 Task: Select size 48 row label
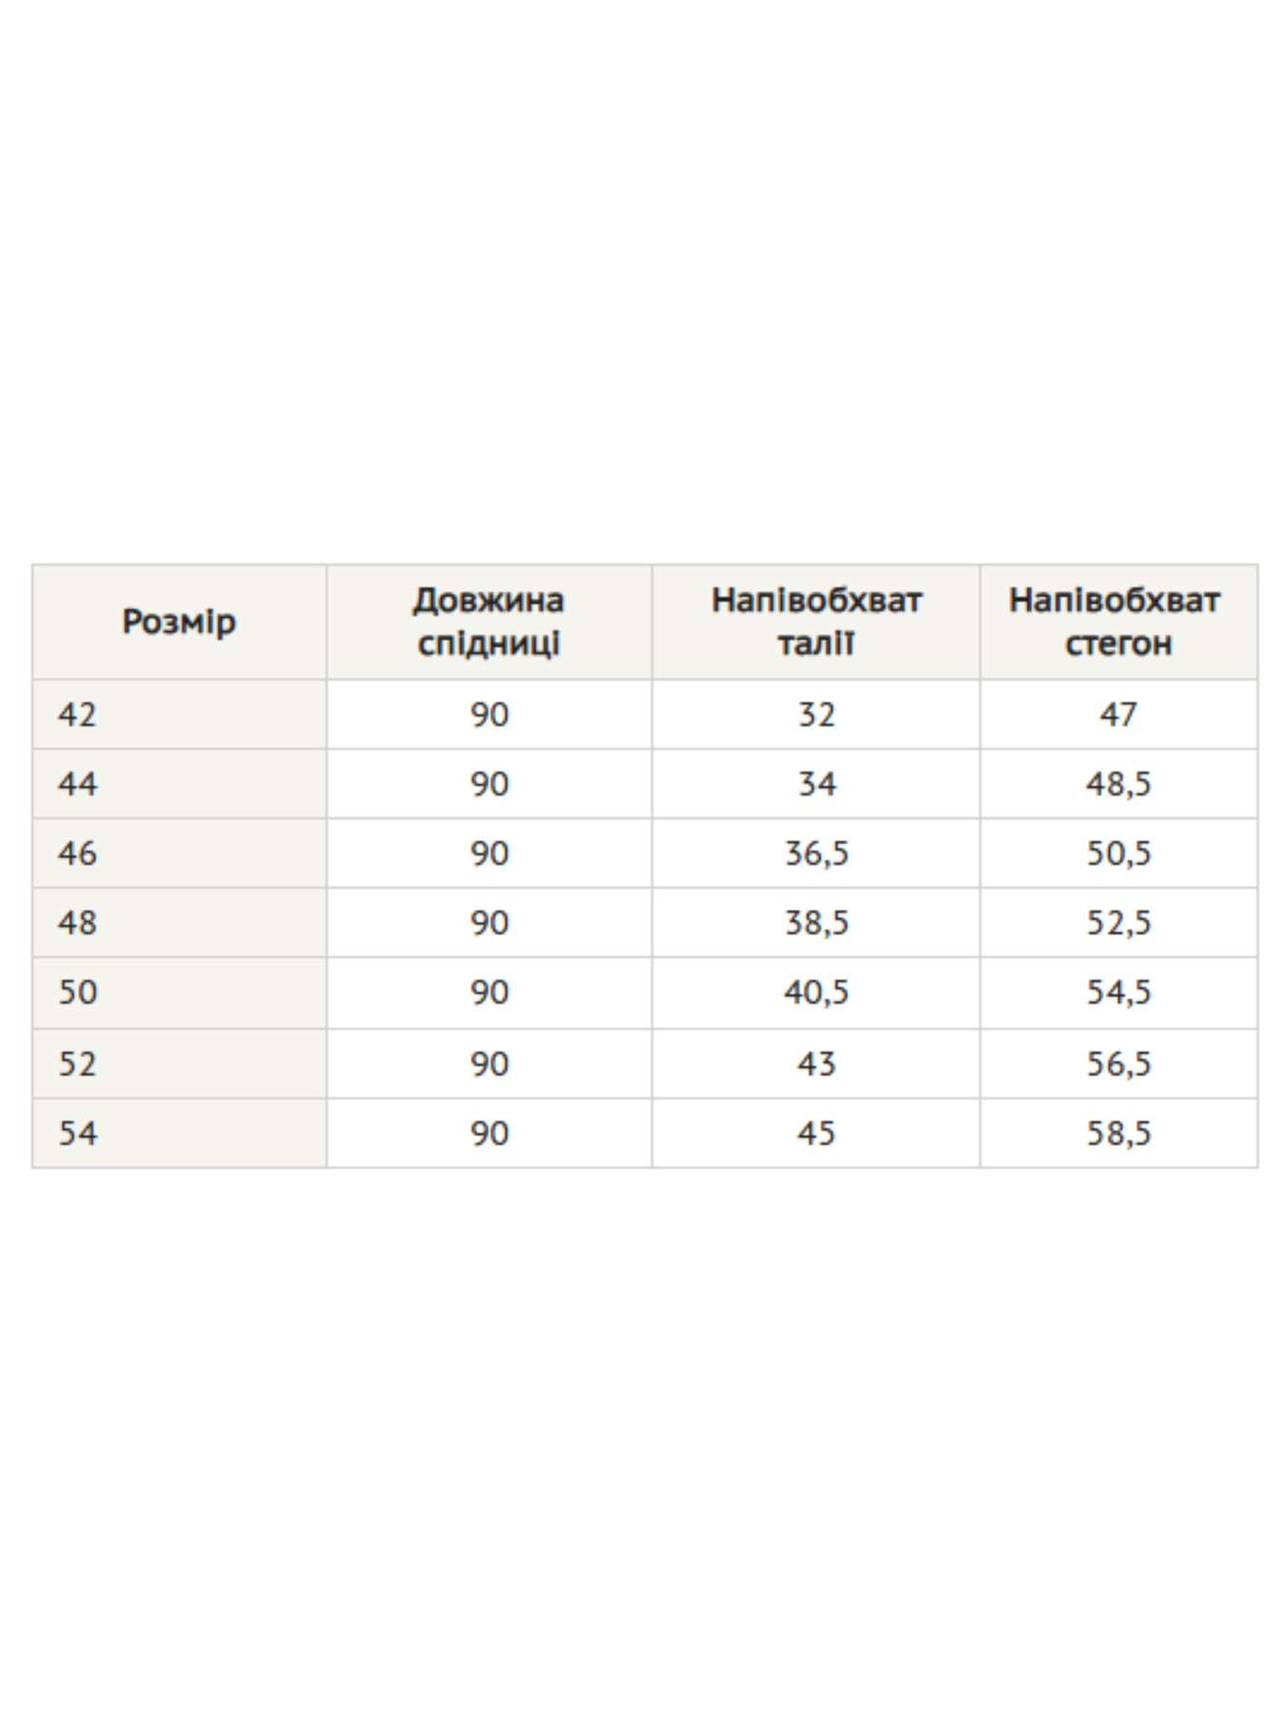[x=77, y=923]
